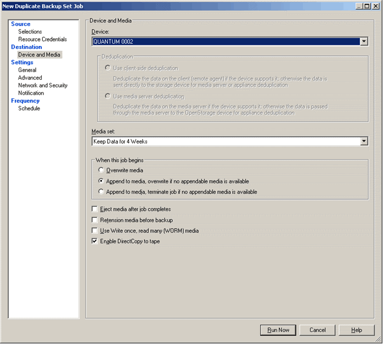Select Append to media, terminate job option

click(100, 192)
